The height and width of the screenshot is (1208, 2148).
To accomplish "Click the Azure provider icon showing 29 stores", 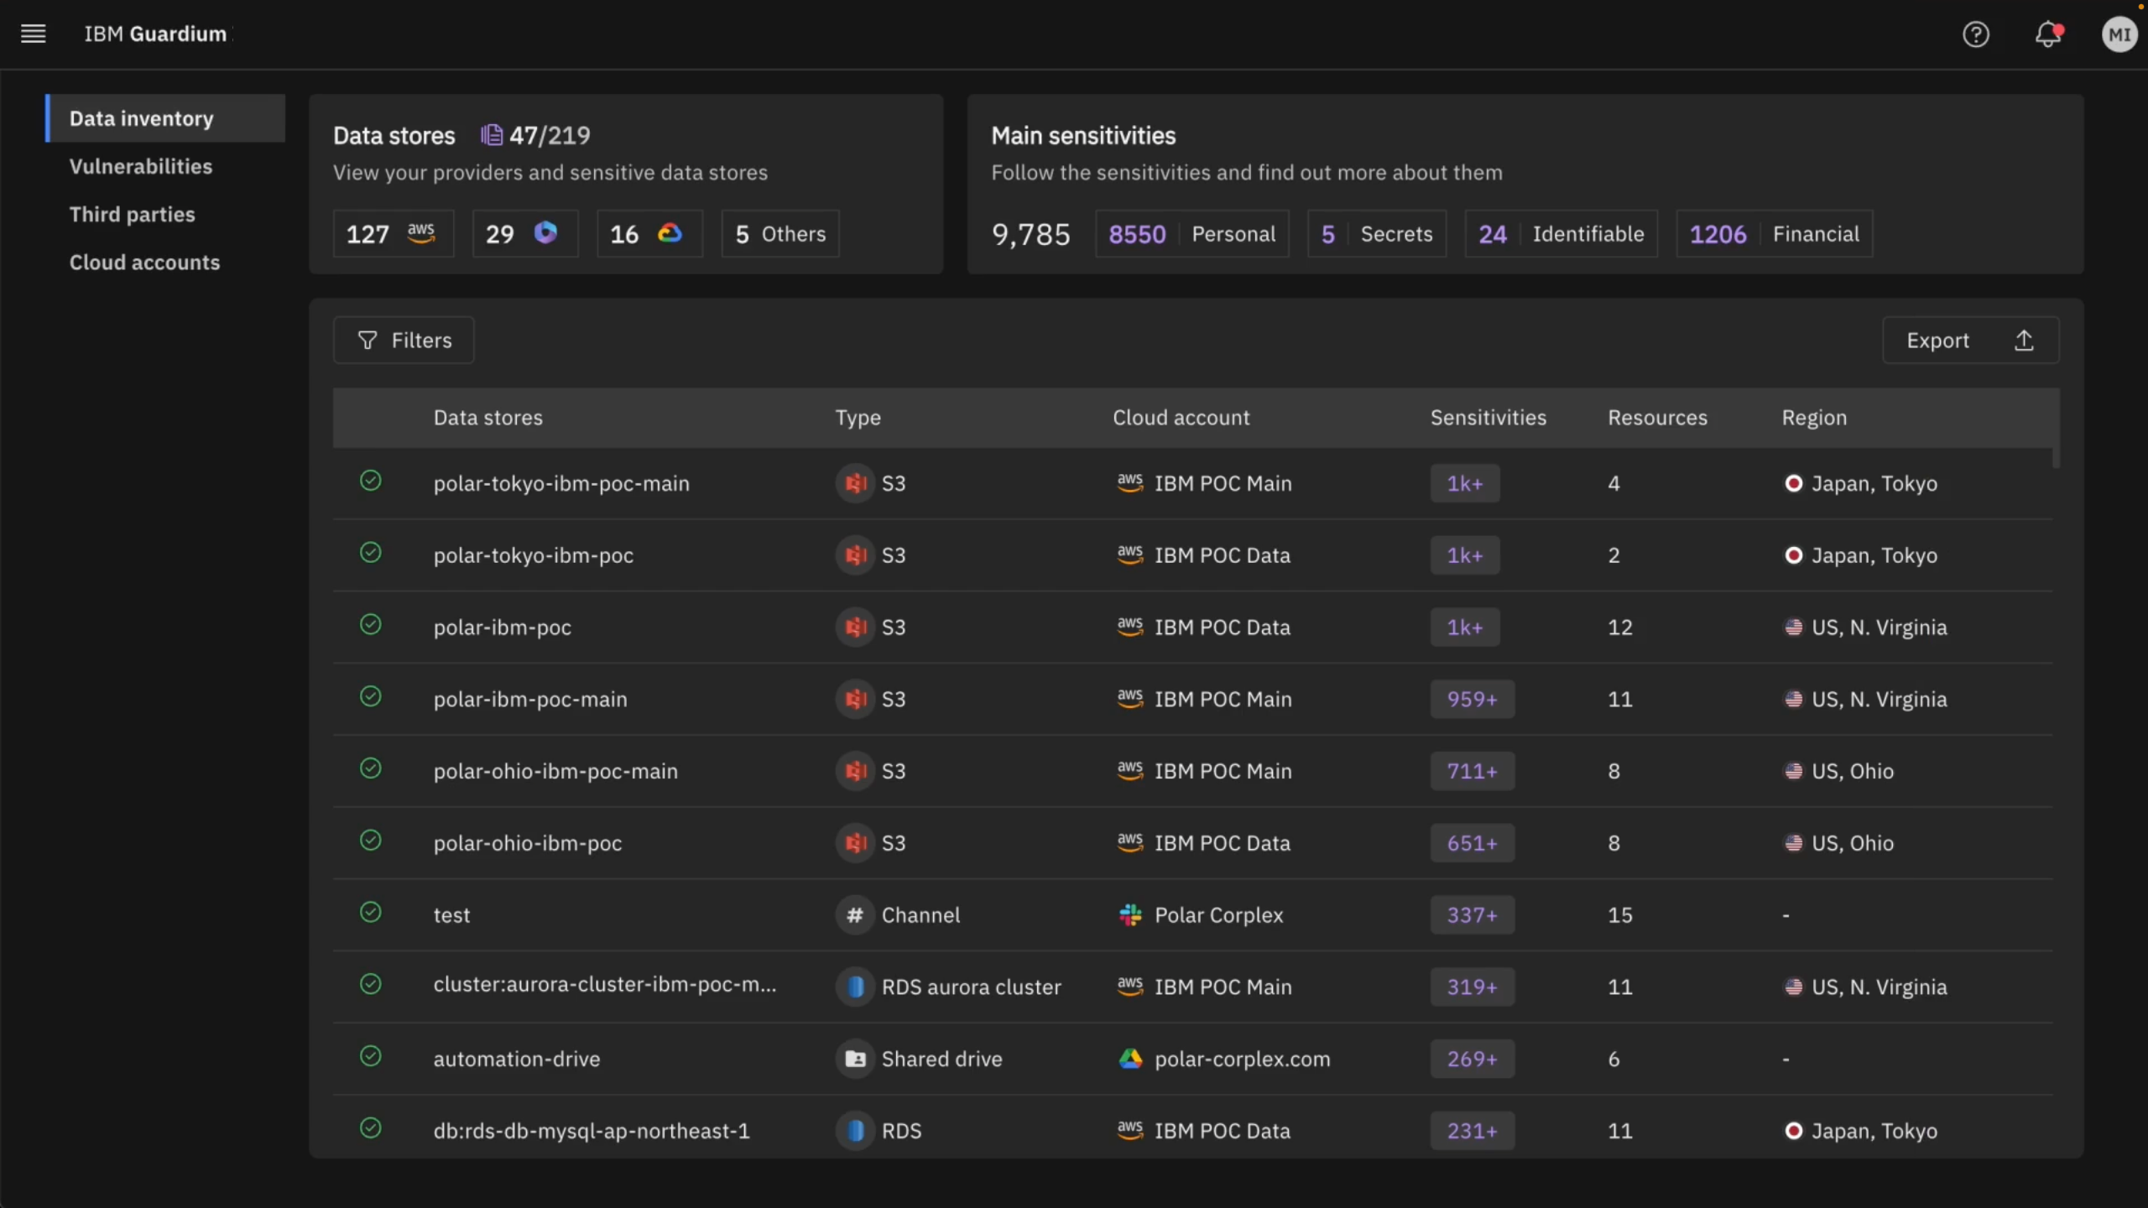I will pyautogui.click(x=545, y=233).
